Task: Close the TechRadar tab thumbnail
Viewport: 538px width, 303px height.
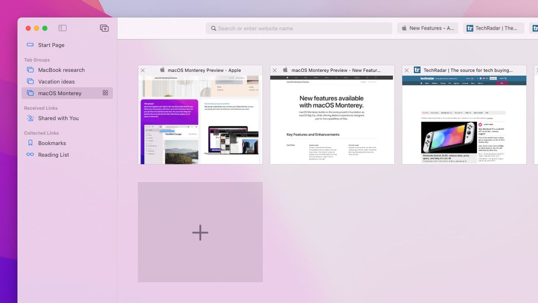Action: click(407, 70)
